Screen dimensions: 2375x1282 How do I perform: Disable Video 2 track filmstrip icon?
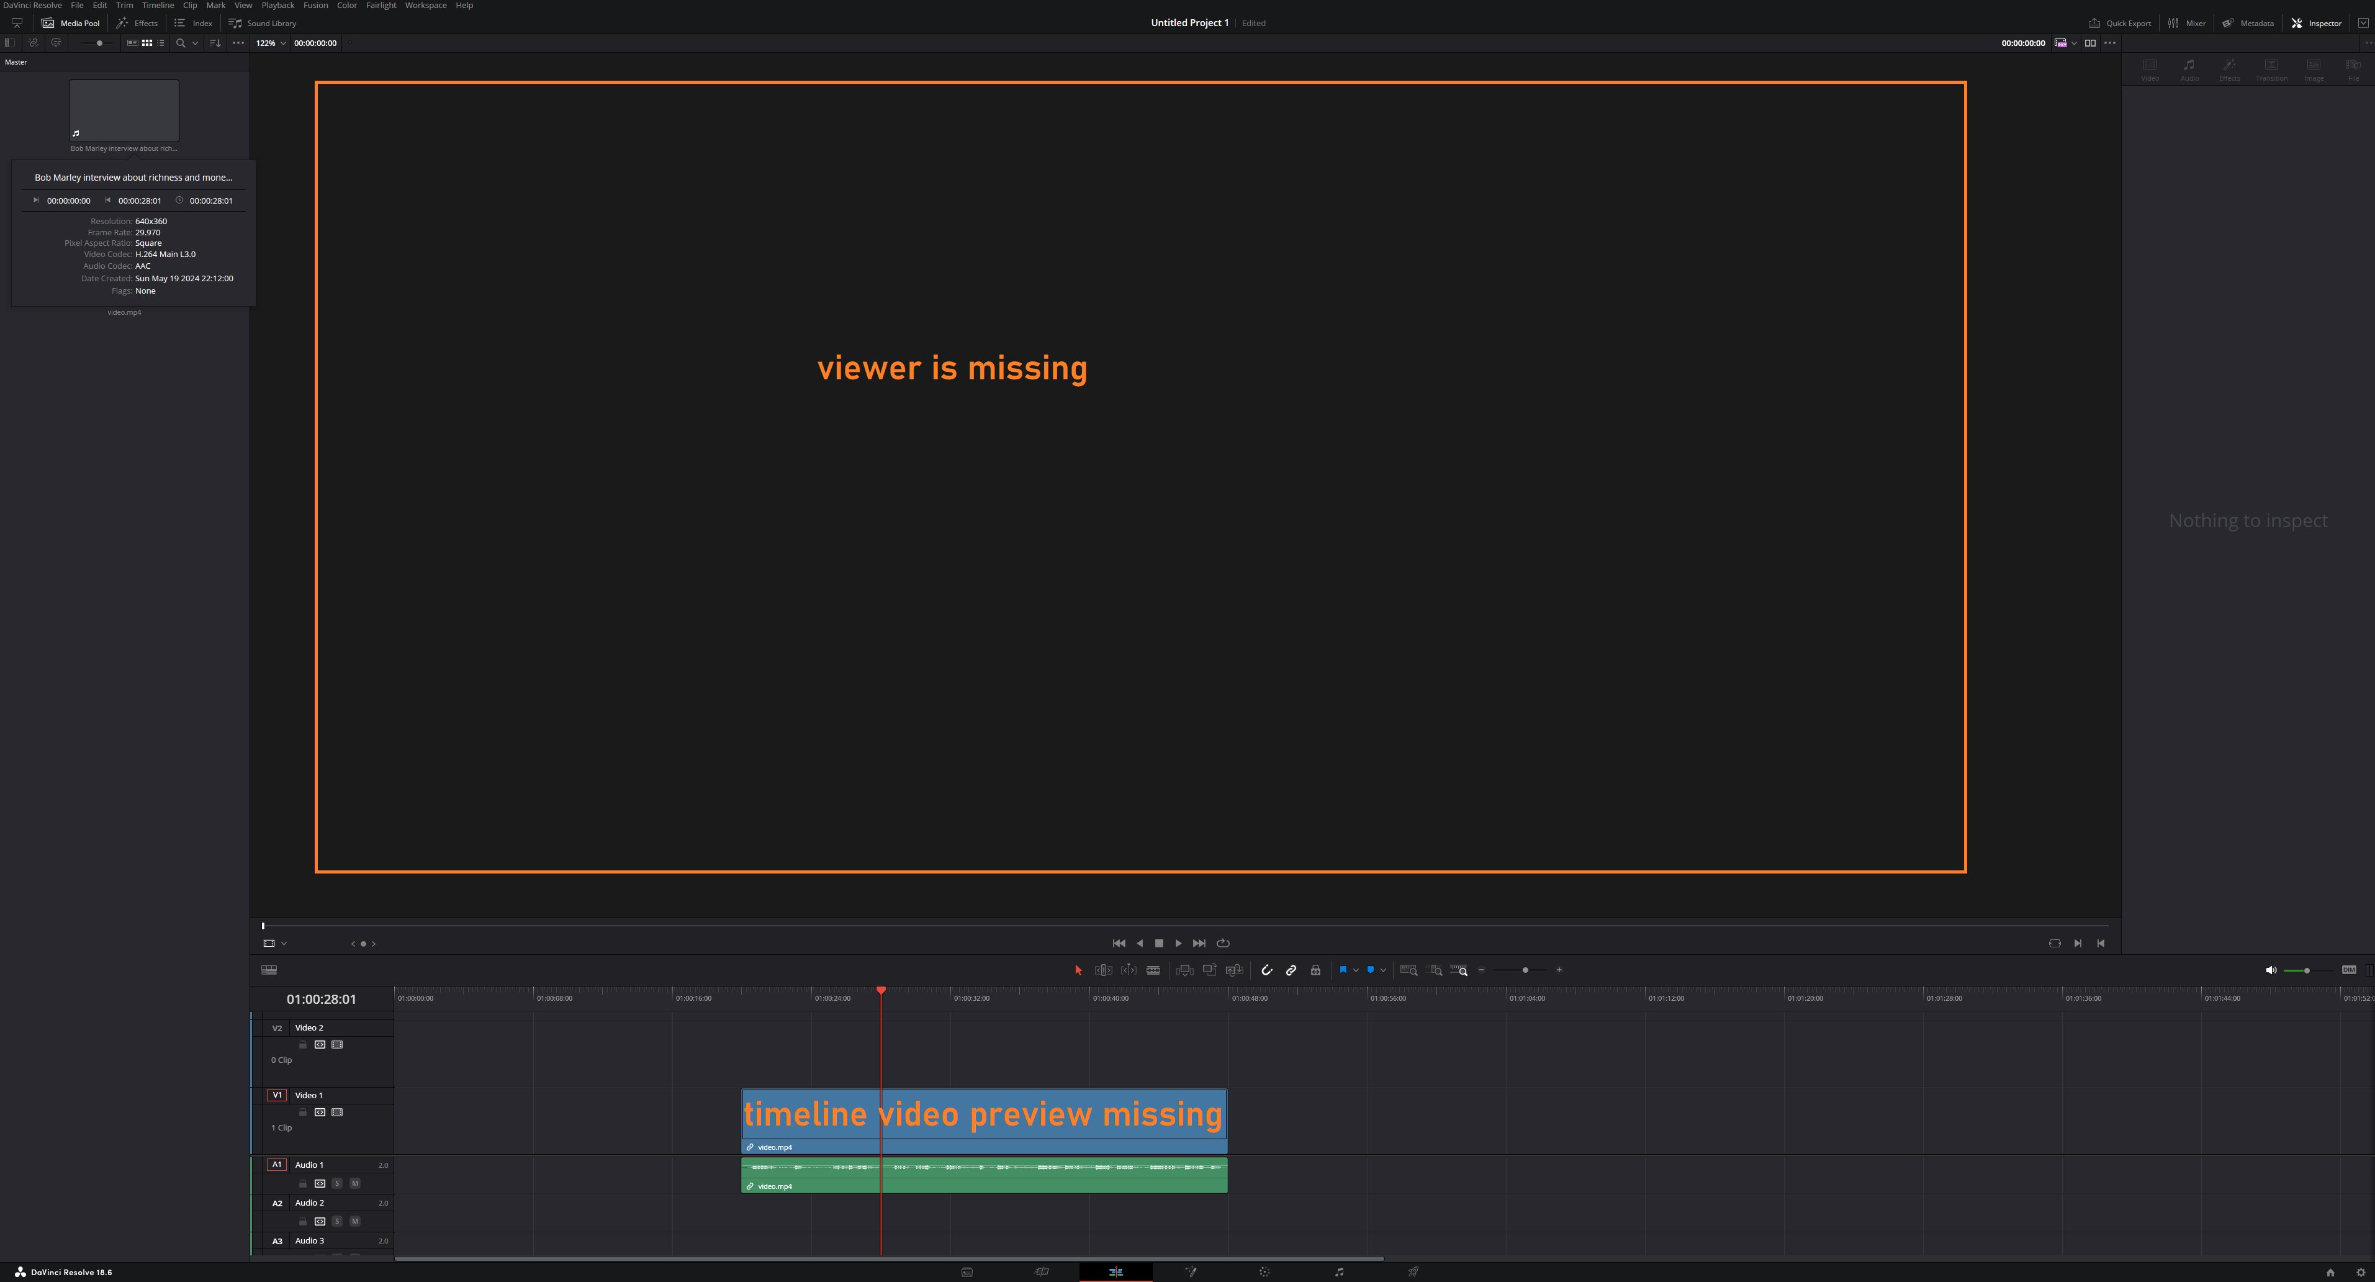(x=338, y=1045)
